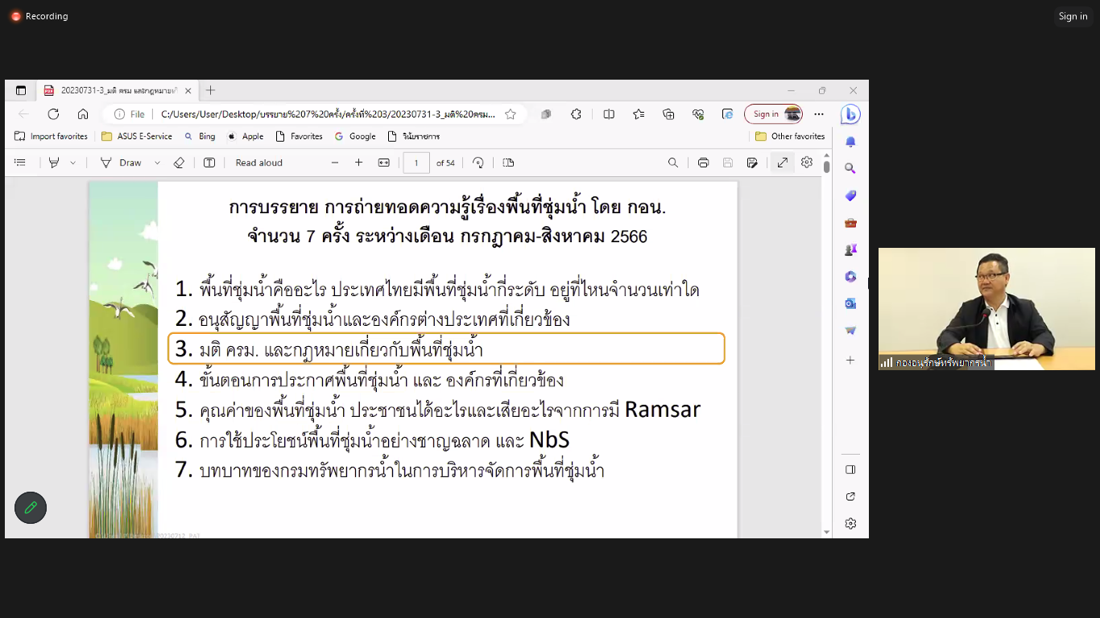Refresh the browser page

(x=53, y=114)
